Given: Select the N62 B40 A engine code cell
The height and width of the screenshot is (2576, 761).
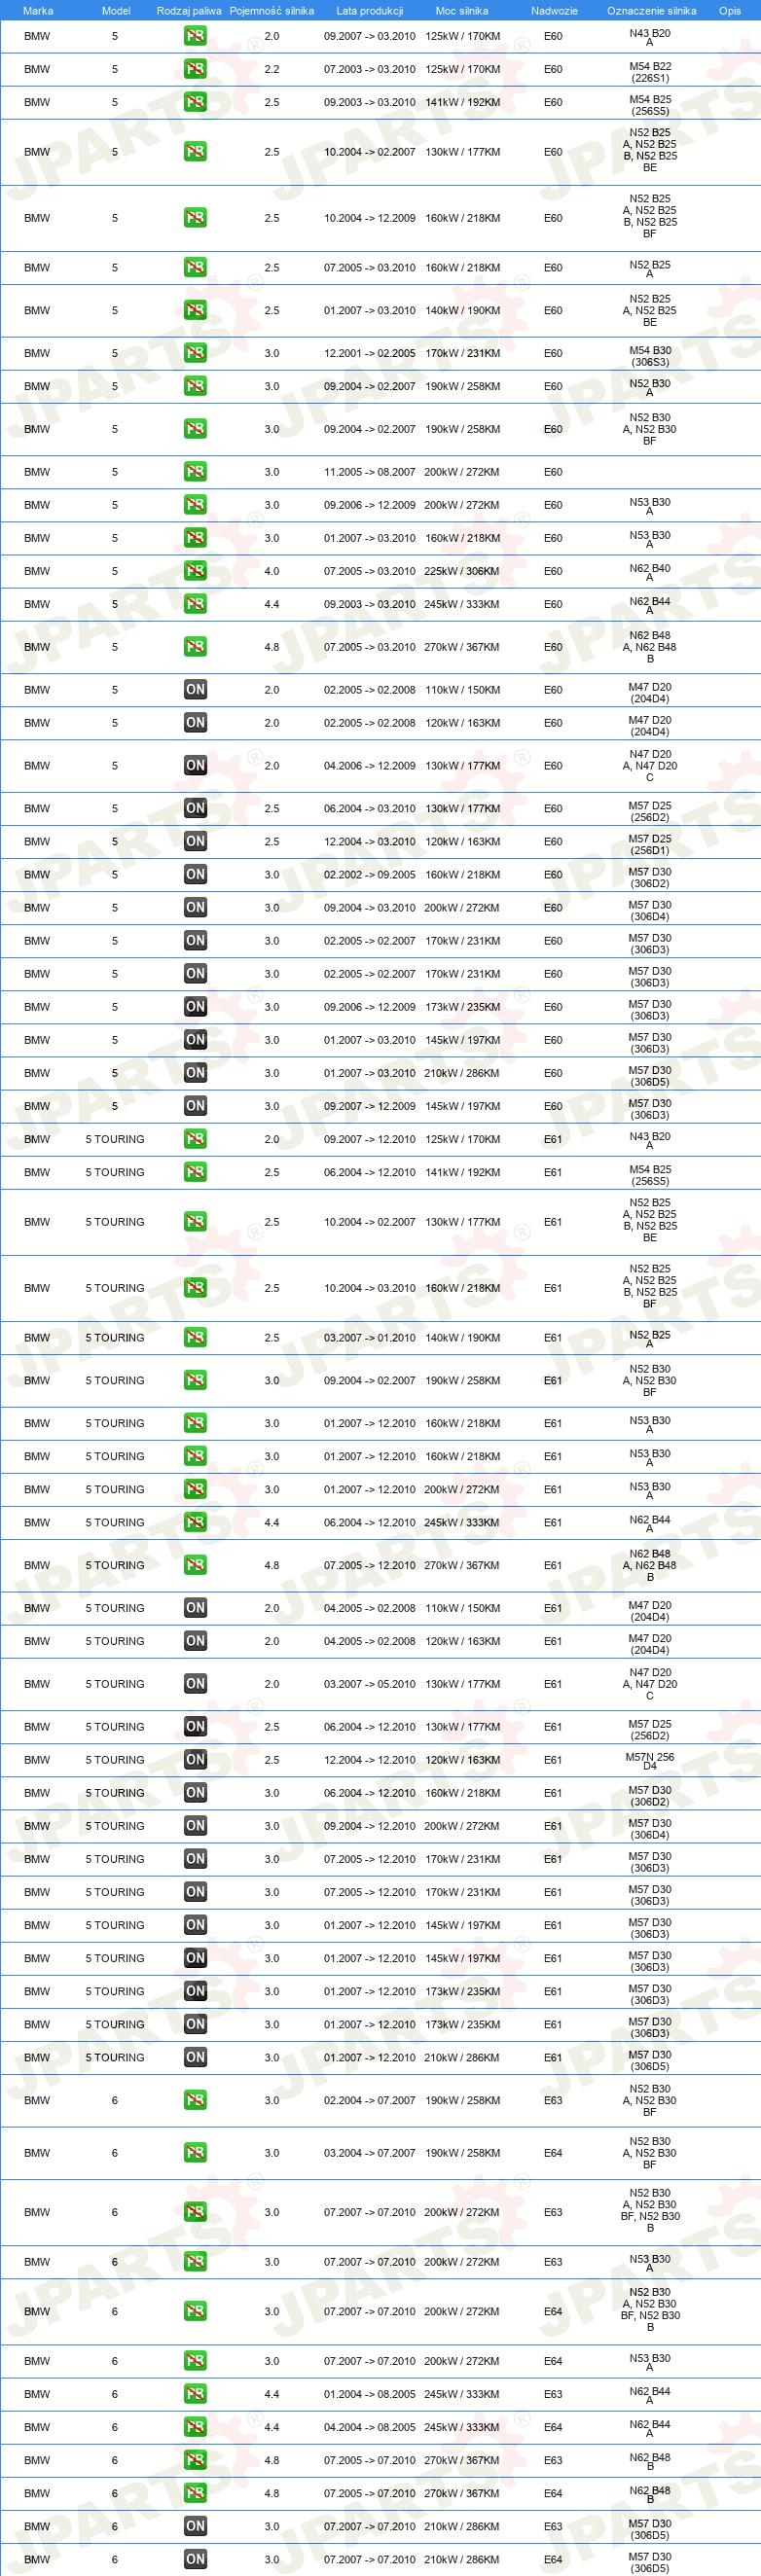Looking at the screenshot, I should tap(650, 573).
